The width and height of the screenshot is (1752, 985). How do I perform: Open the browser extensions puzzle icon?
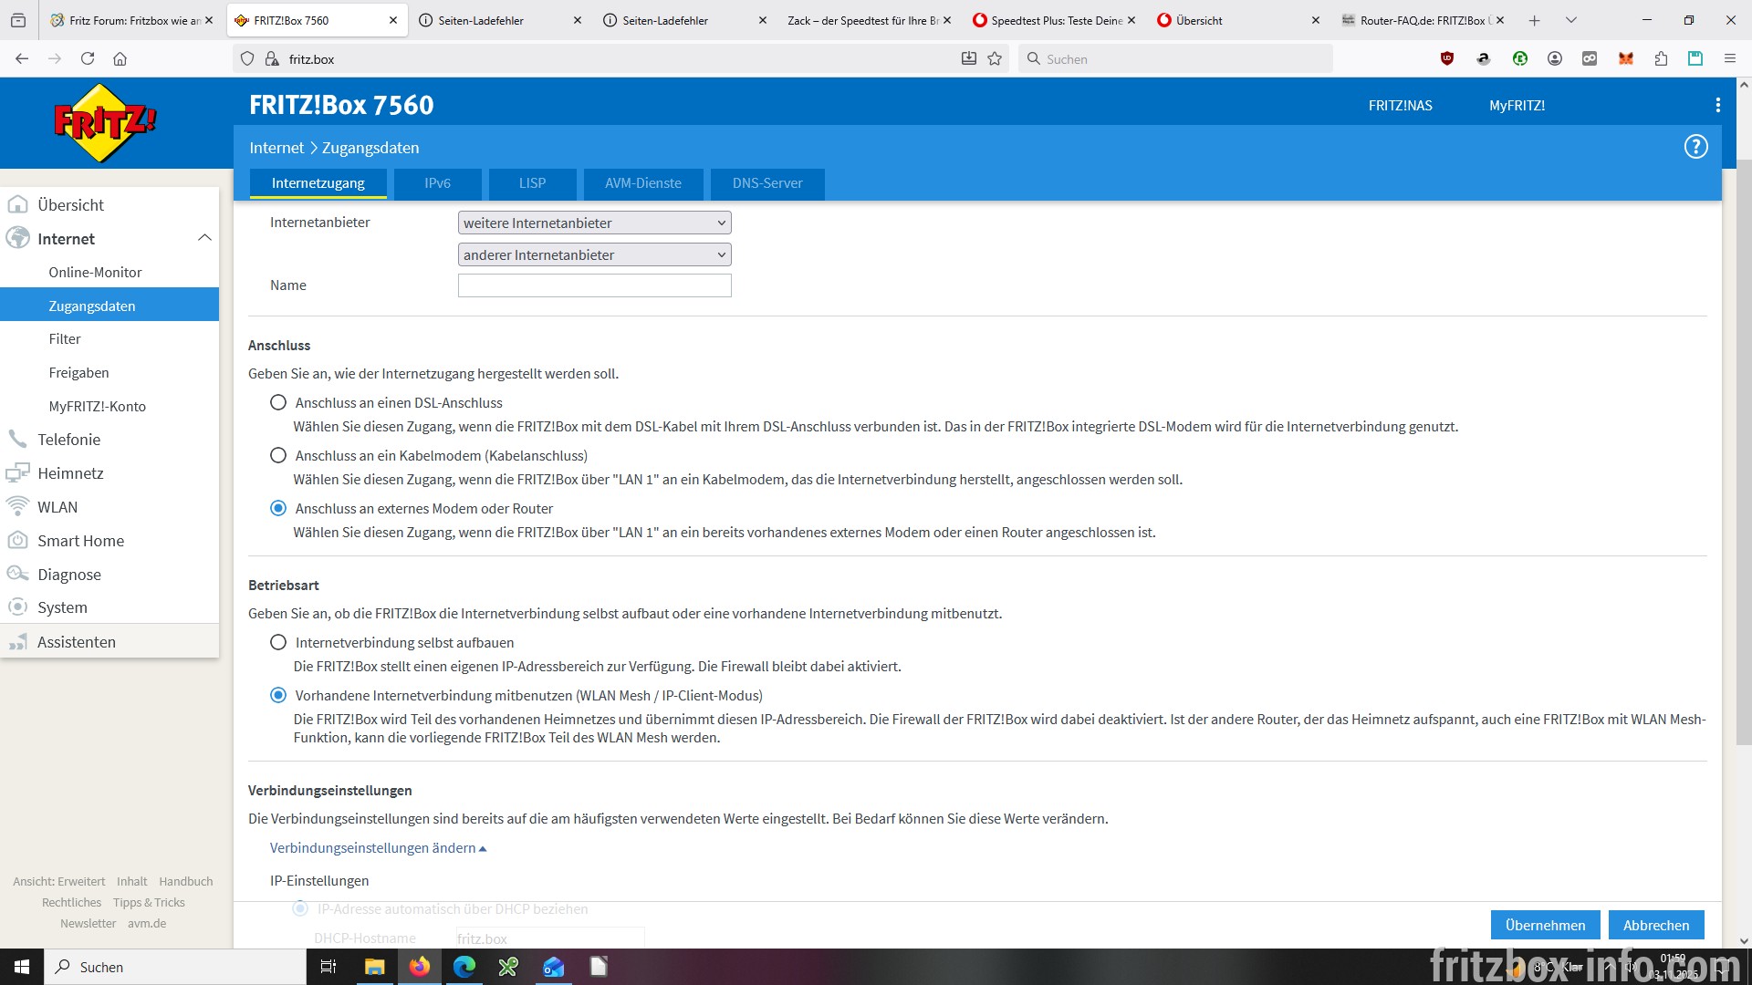1661,58
